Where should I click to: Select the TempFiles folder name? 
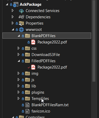40,99
